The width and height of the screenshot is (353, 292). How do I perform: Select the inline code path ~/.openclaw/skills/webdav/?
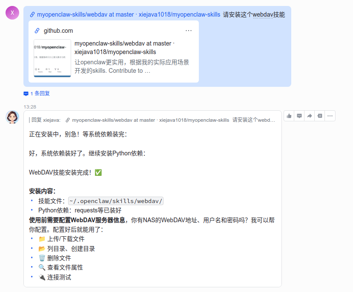pyautogui.click(x=116, y=200)
